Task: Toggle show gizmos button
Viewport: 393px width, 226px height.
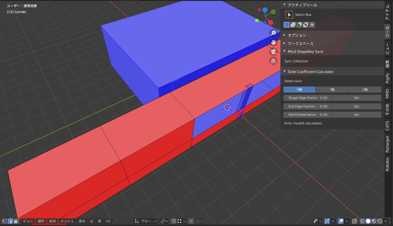Action: 327,221
